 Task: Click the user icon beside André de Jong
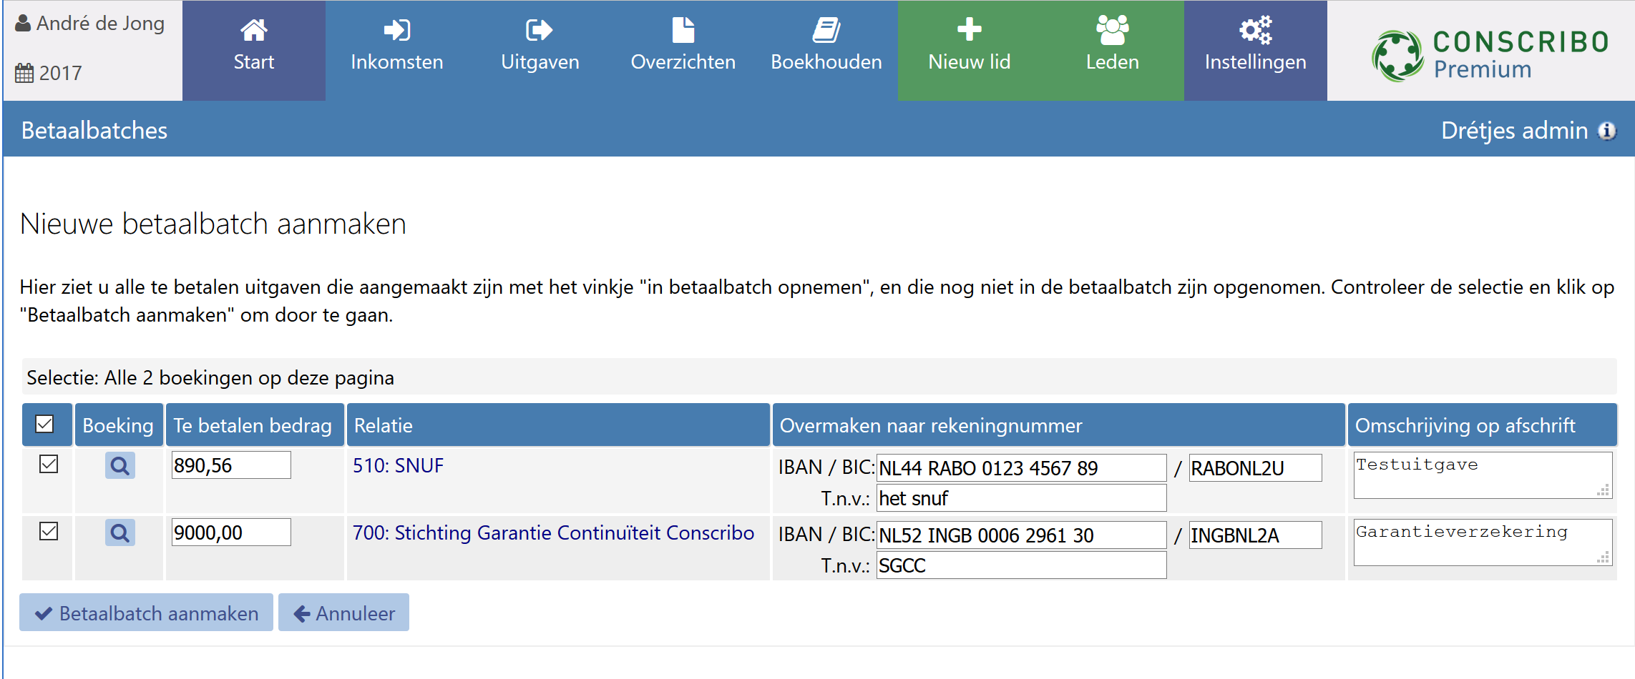(x=23, y=24)
